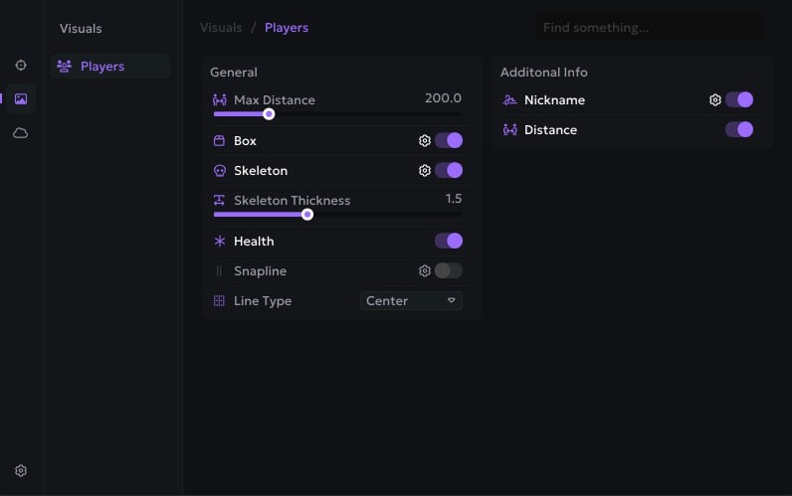Open Skeleton settings gear icon
This screenshot has height=496, width=792.
tap(425, 171)
